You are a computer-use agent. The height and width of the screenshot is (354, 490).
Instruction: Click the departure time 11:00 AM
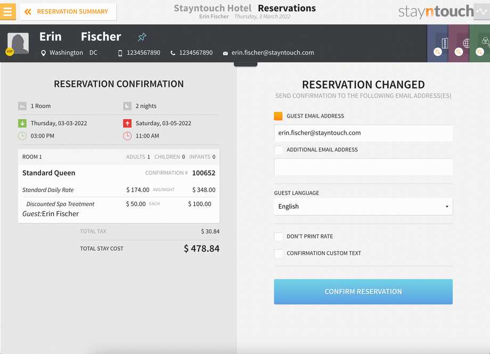(x=147, y=136)
